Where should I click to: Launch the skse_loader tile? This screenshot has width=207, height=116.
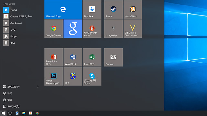(x=114, y=29)
